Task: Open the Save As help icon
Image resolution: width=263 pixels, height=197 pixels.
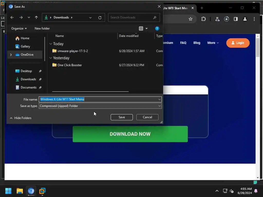Action: 157,28
